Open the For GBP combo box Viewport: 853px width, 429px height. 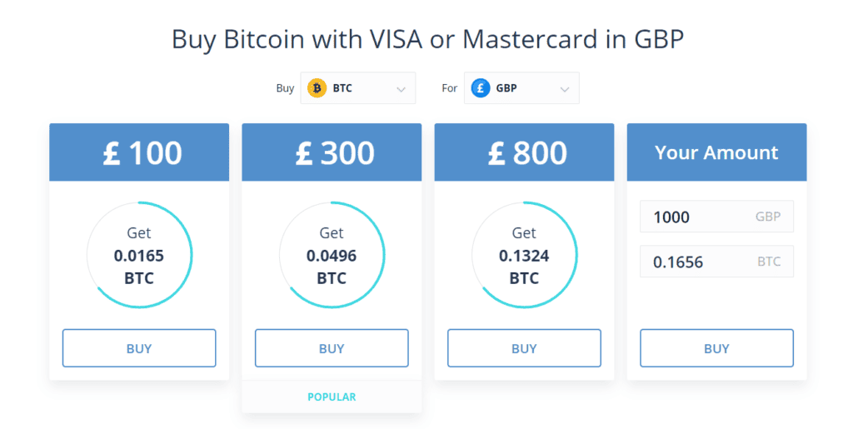pos(521,88)
